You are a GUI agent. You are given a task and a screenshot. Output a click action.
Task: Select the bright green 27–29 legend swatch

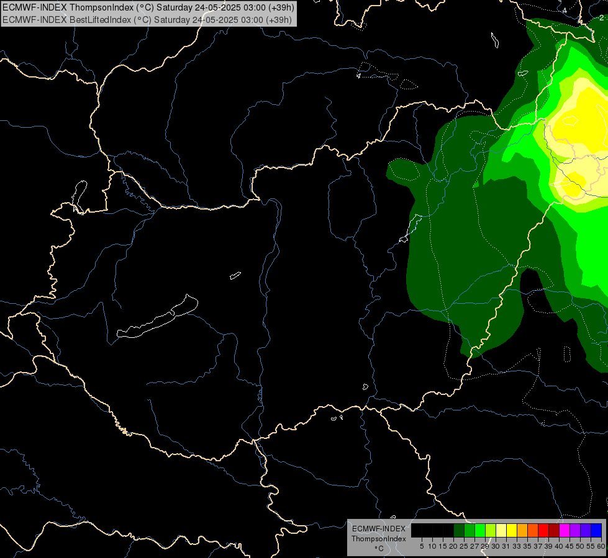pos(480,530)
